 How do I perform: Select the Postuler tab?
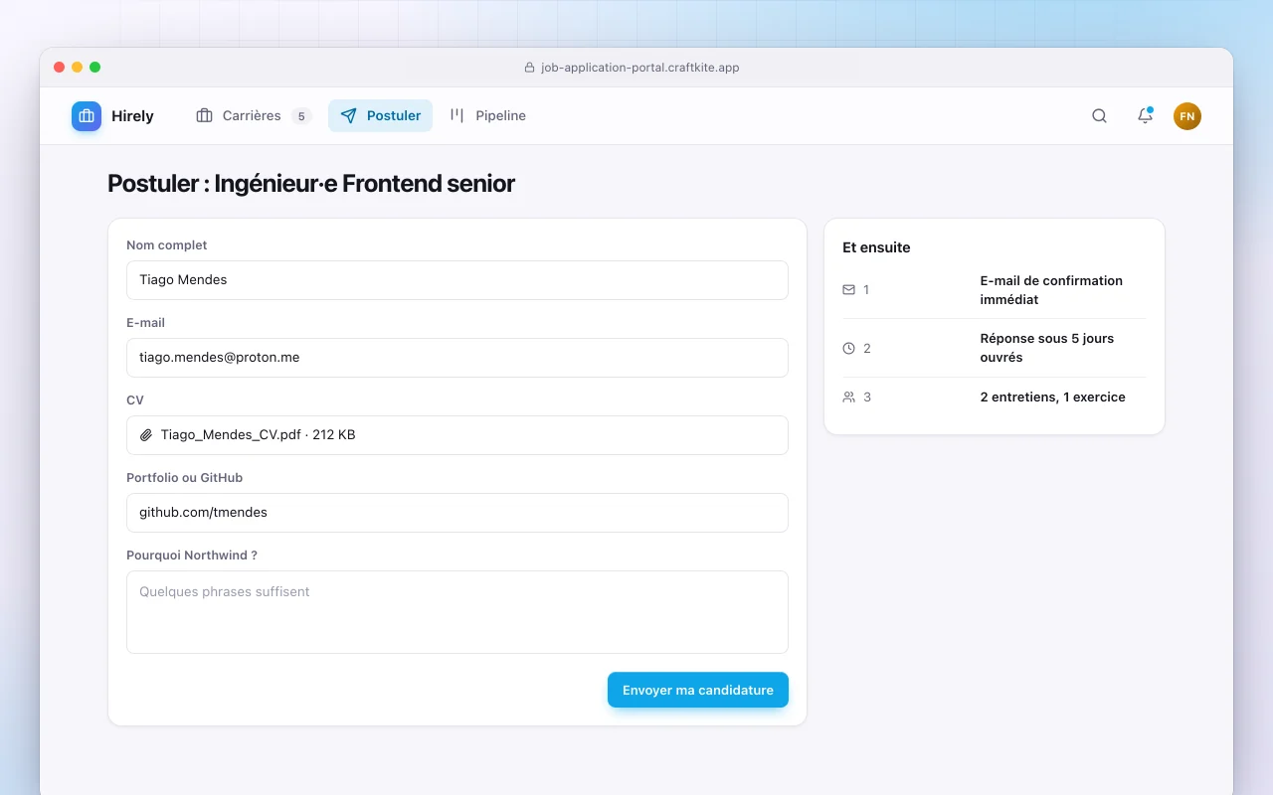click(x=380, y=116)
